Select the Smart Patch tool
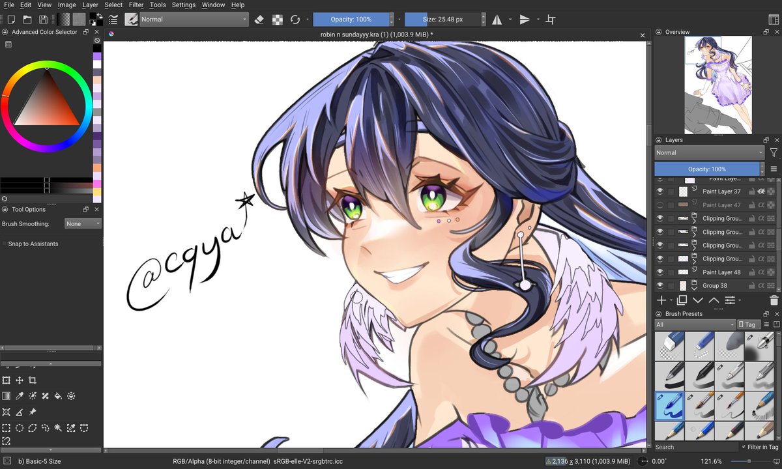 (x=46, y=396)
